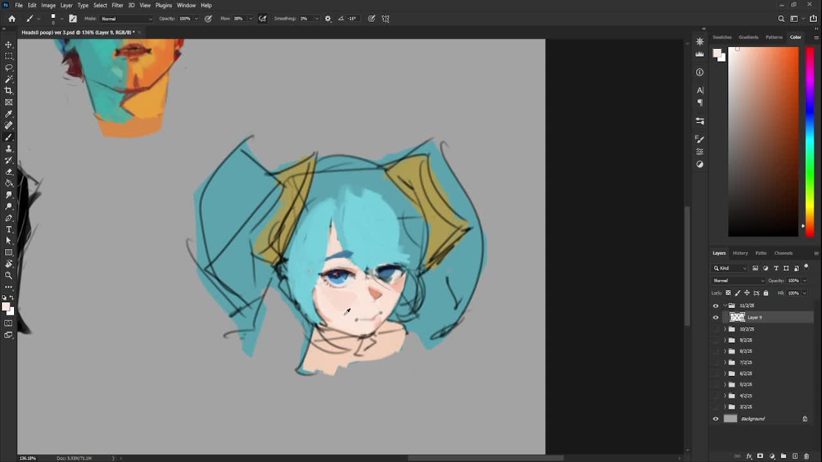Select the Lasso tool
The height and width of the screenshot is (462, 822).
click(x=9, y=67)
